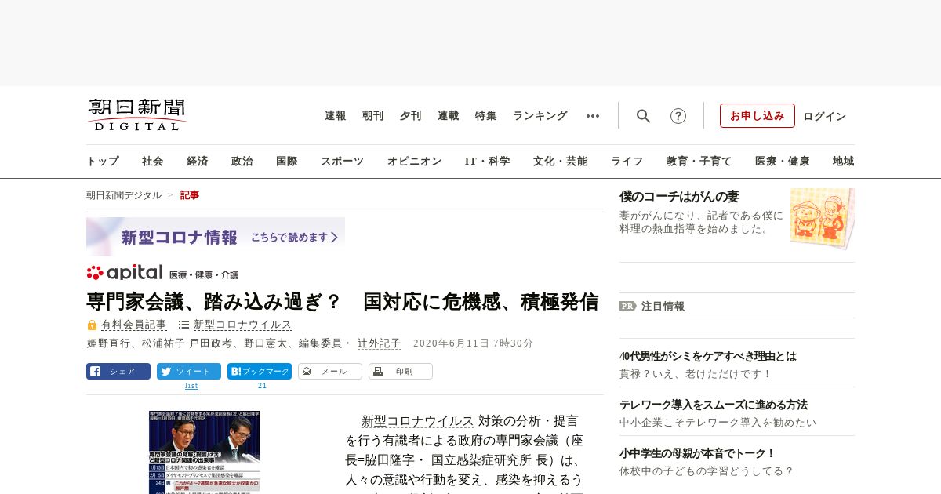Viewport: 941px width, 494px height.
Task: Click the help question mark icon
Action: click(678, 116)
